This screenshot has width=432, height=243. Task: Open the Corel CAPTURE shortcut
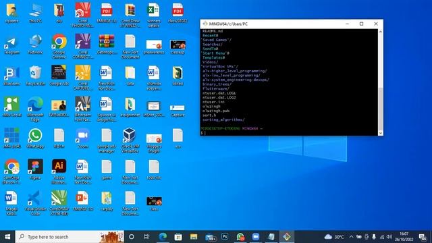(x=82, y=78)
